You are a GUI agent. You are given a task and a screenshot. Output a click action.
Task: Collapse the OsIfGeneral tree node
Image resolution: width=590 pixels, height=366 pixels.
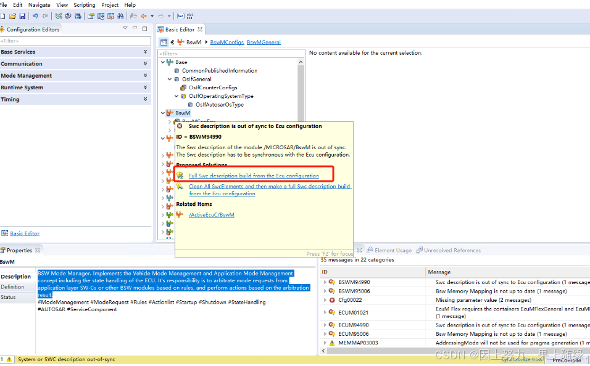[x=169, y=79]
